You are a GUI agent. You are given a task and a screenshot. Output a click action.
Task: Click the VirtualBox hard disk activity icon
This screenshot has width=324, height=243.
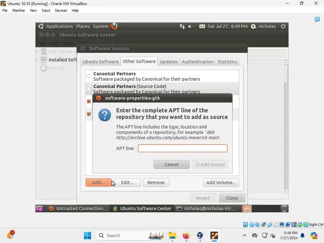point(245,225)
